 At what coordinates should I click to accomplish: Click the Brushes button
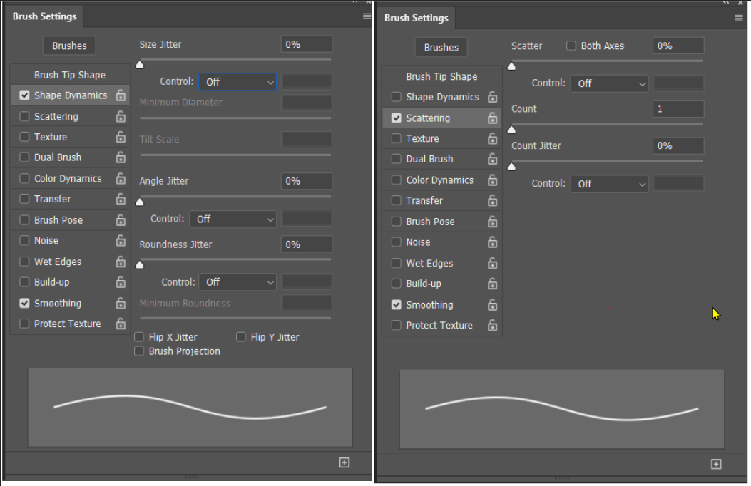point(68,45)
